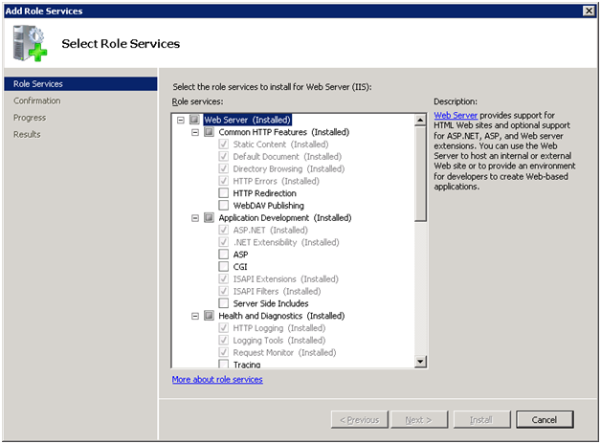Tick the ASP checkbox

pyautogui.click(x=224, y=255)
